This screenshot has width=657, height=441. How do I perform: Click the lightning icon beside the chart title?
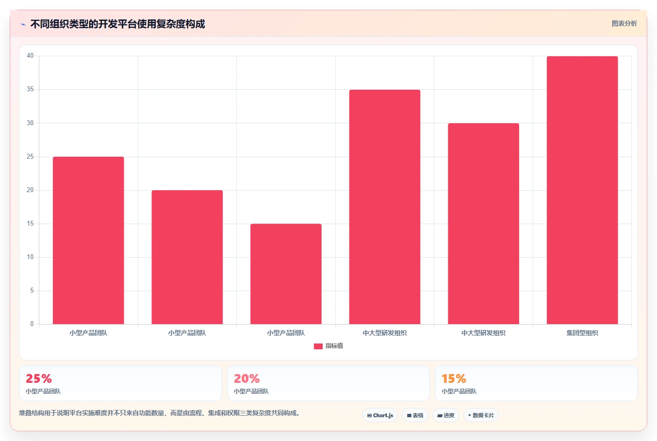point(23,24)
